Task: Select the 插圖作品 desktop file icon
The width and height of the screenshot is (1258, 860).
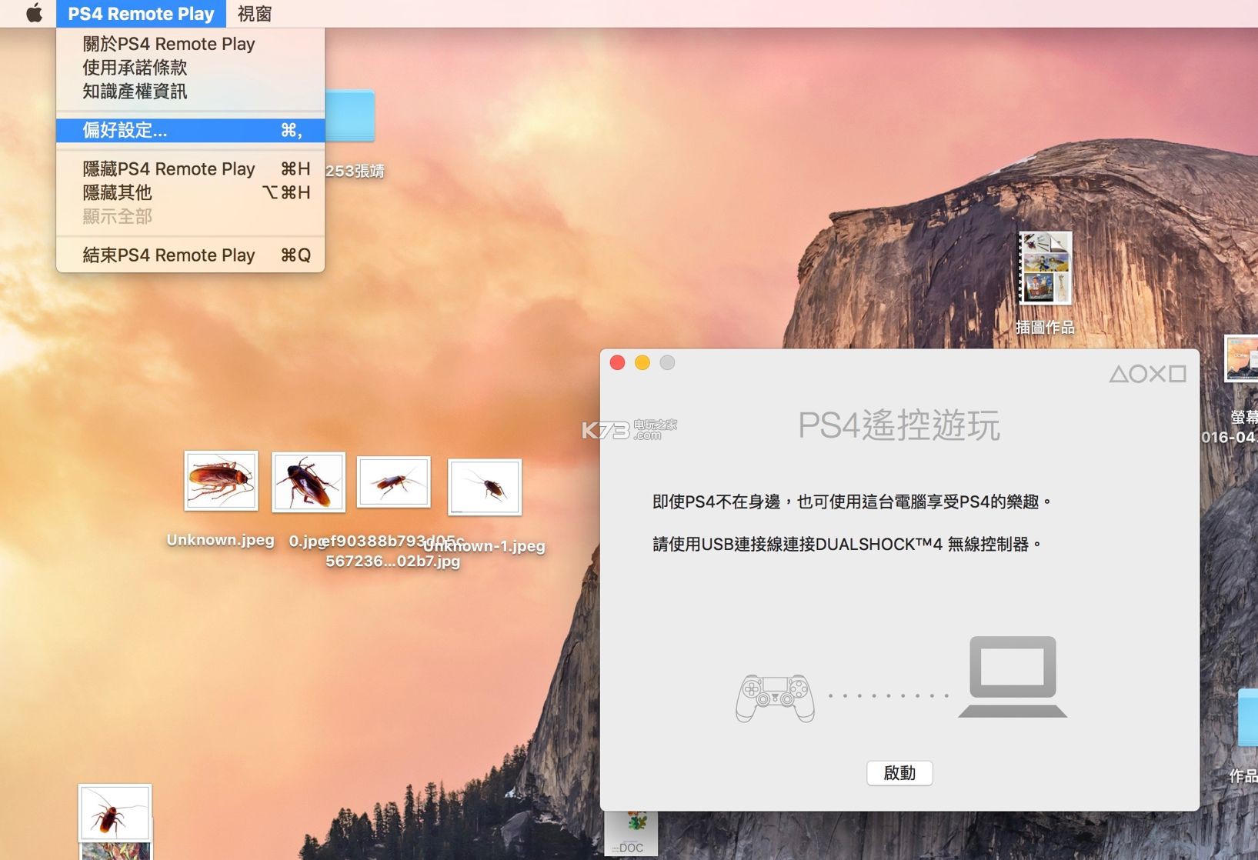Action: click(1046, 268)
